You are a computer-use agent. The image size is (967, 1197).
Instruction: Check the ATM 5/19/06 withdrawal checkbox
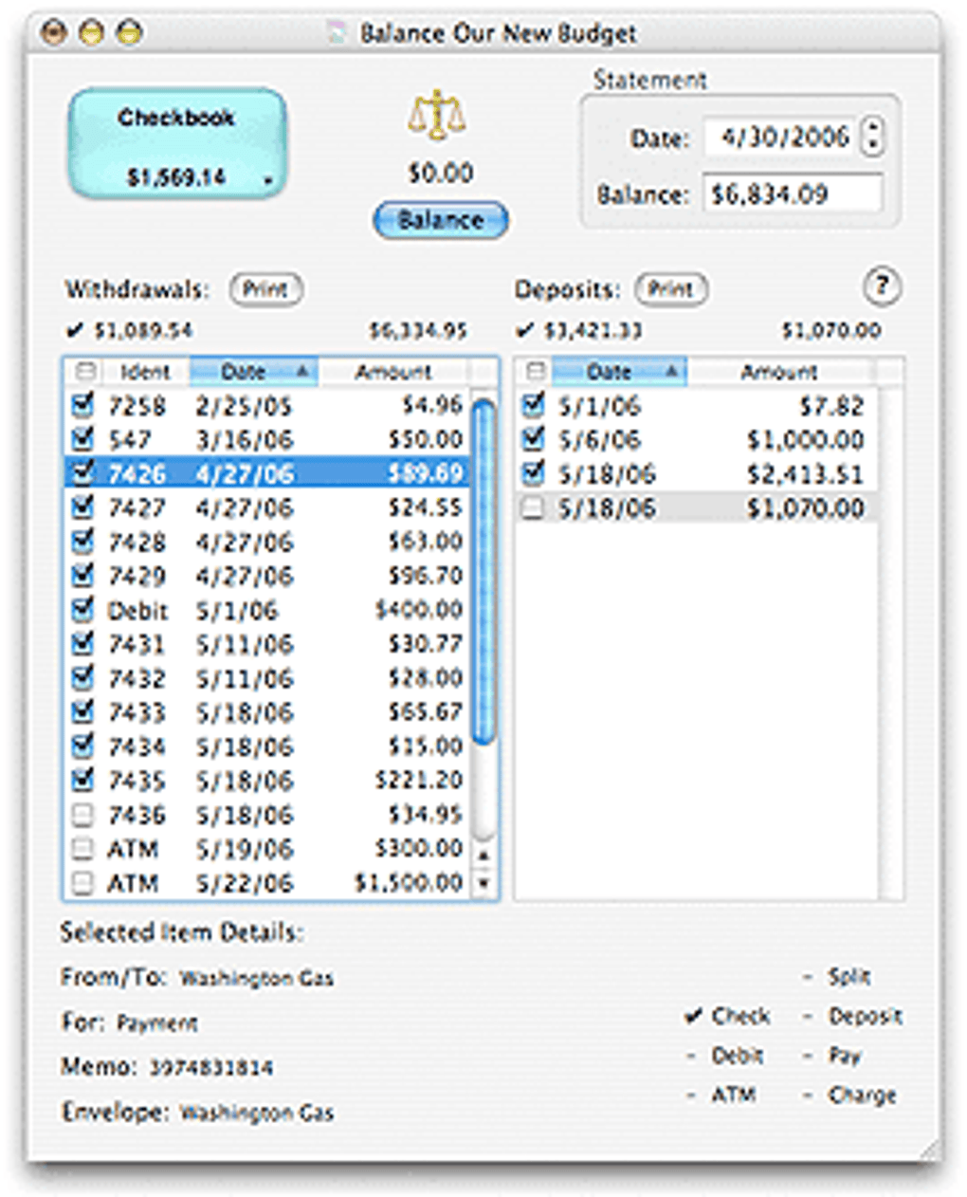click(83, 849)
